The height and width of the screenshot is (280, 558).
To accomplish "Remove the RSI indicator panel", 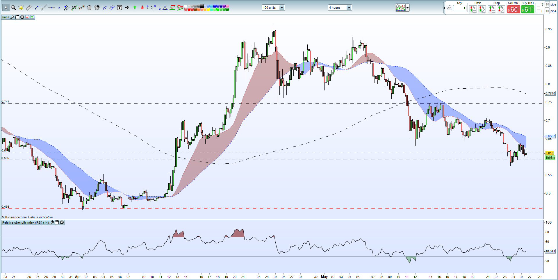I will [x=62, y=222].
